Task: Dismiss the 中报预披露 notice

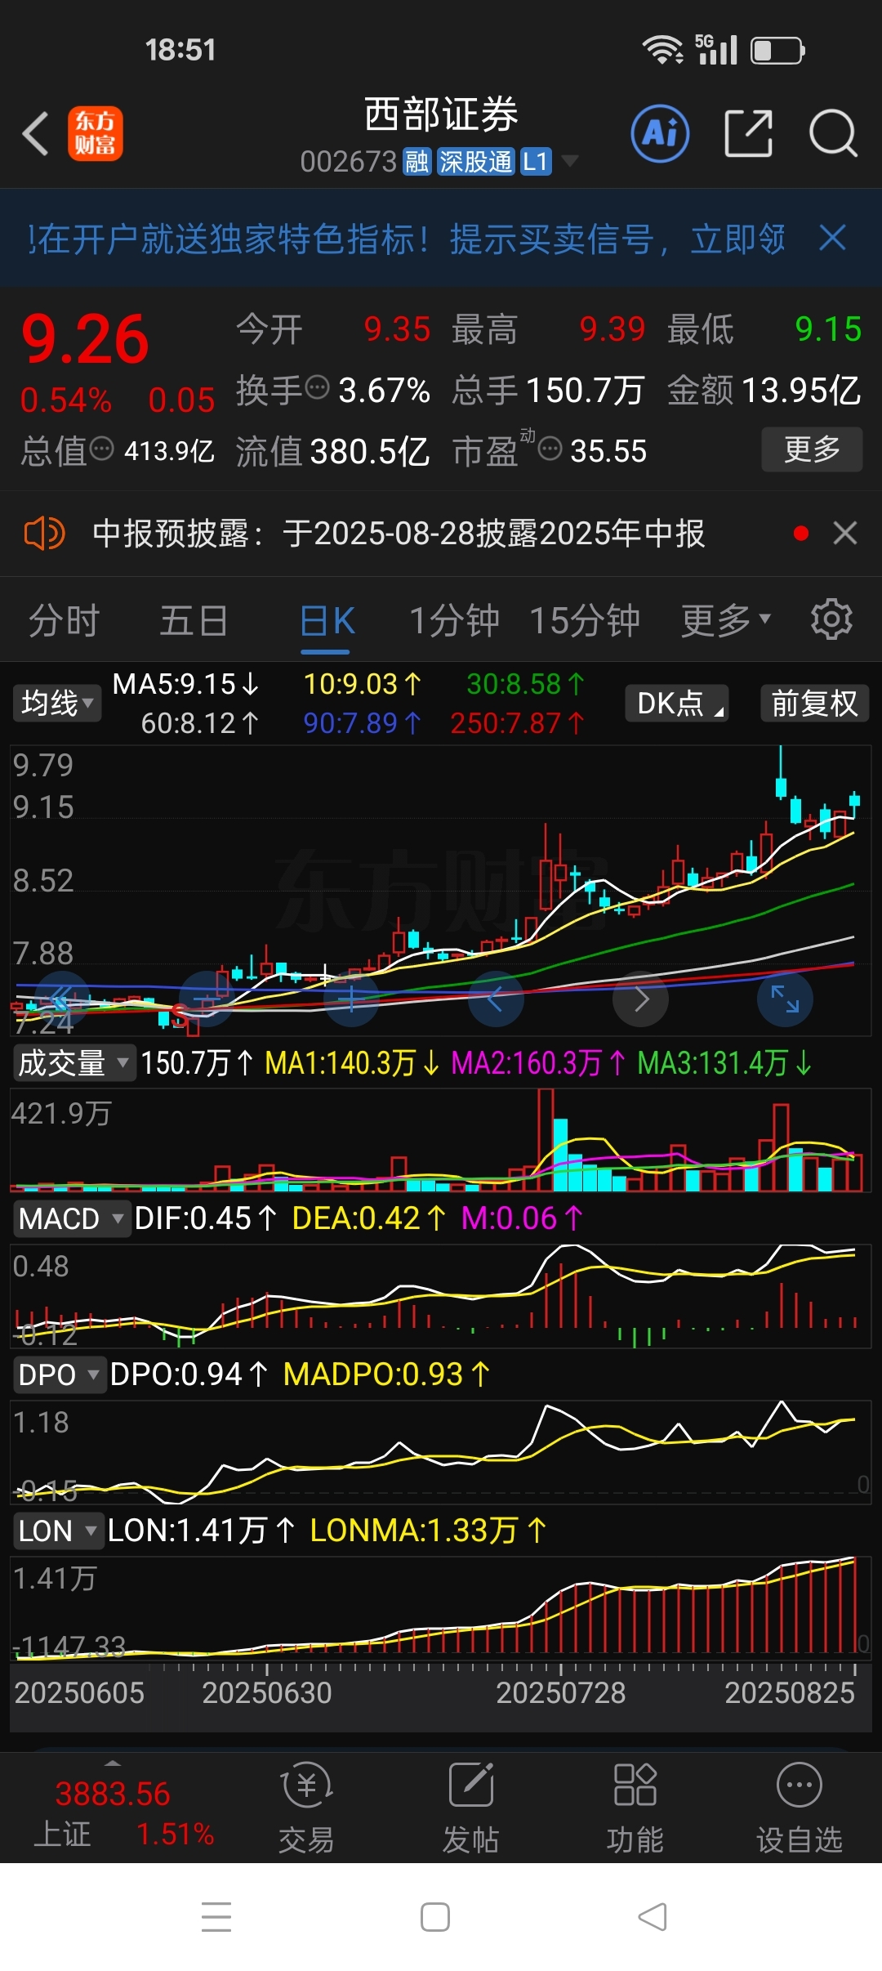Action: point(845,534)
